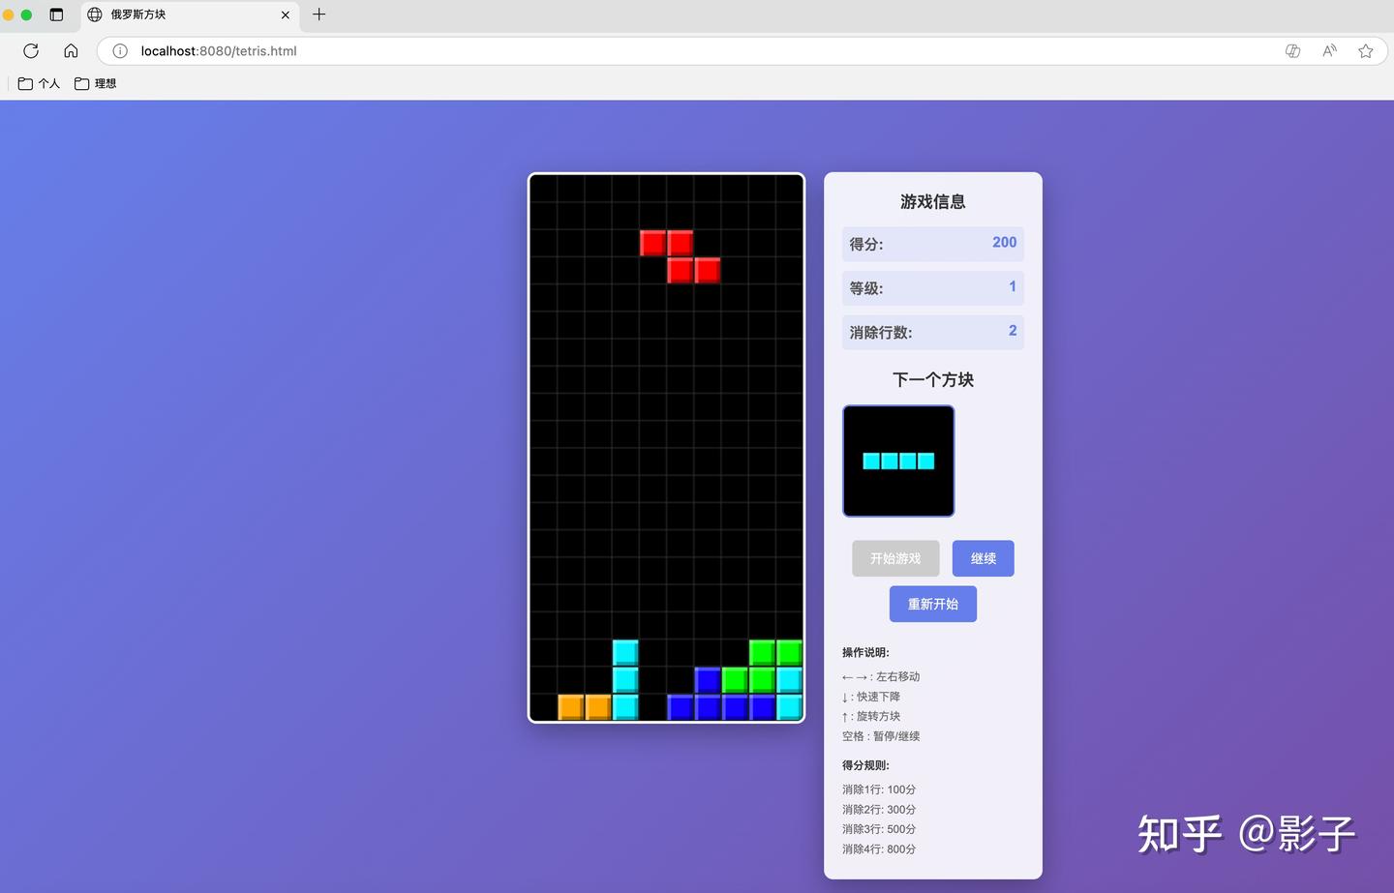The width and height of the screenshot is (1394, 893).
Task: Click the read aloud icon in address bar
Action: point(1328,50)
